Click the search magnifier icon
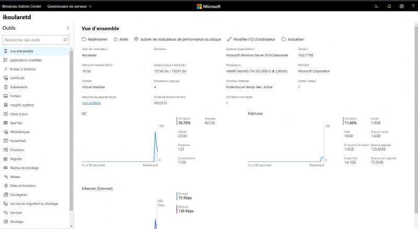This screenshot has height=229, width=418. pos(65,40)
